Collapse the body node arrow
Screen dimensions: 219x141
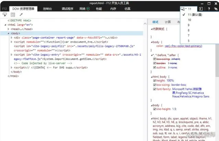8,33
